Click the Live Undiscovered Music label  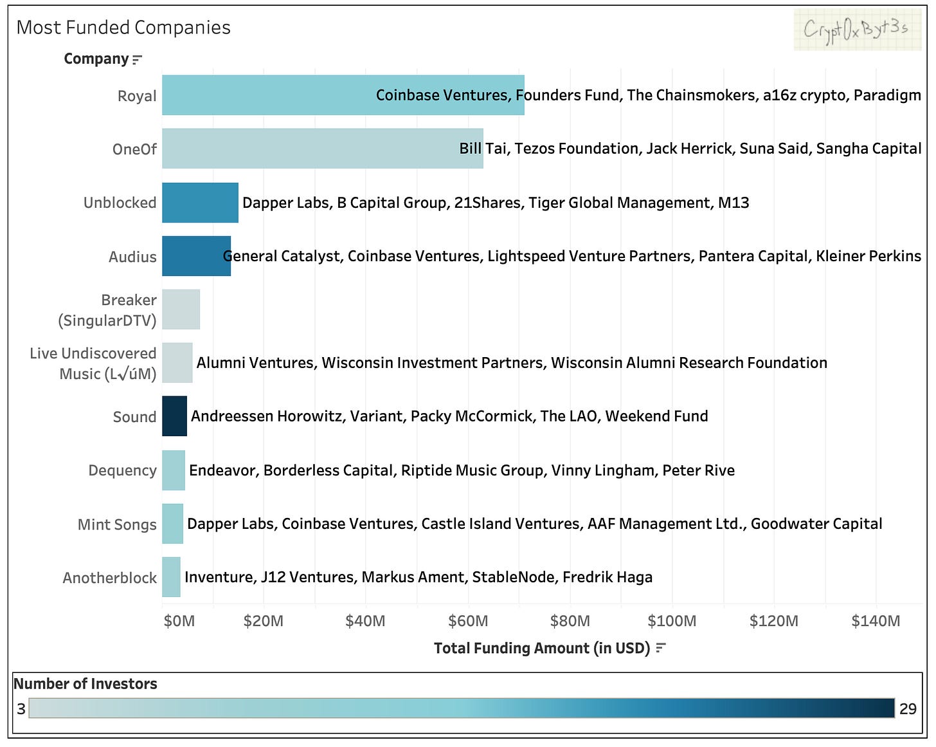pos(93,364)
